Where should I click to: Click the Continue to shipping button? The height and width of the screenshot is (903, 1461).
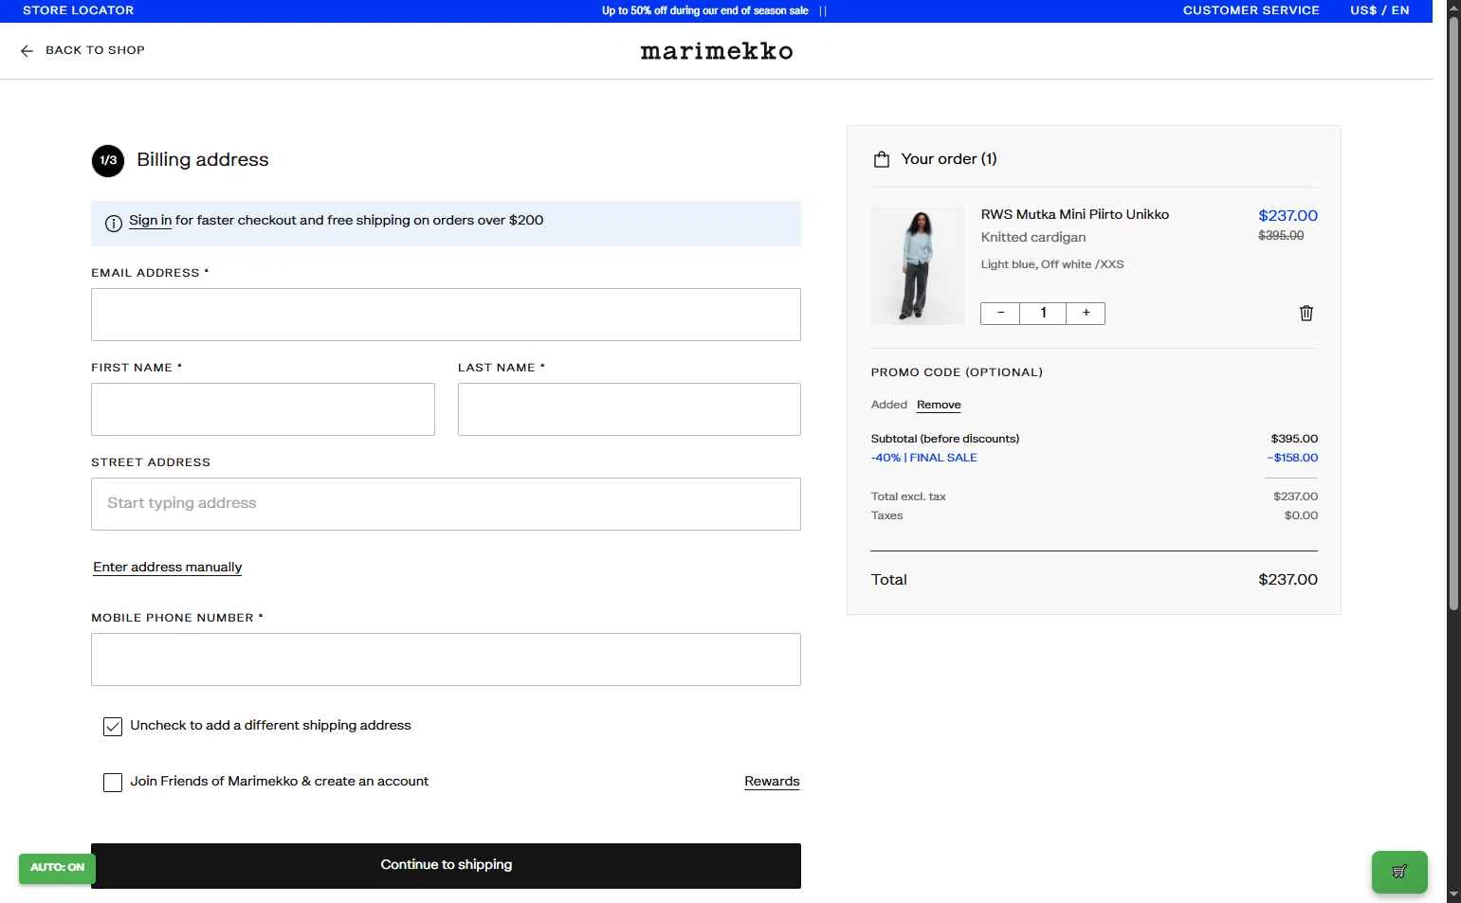(x=446, y=866)
